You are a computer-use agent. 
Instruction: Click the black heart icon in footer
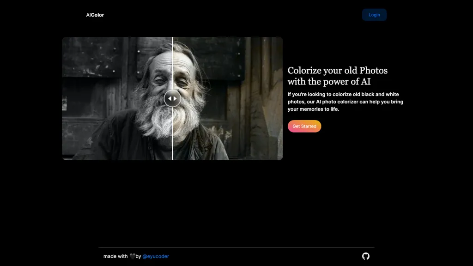(133, 256)
